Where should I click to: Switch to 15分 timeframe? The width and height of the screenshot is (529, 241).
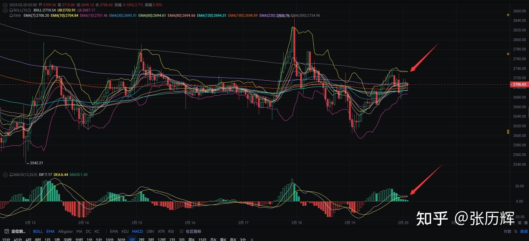[6, 239]
